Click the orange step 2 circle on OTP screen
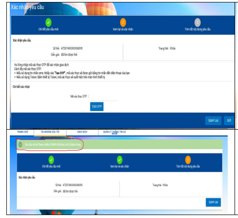 click(x=123, y=23)
